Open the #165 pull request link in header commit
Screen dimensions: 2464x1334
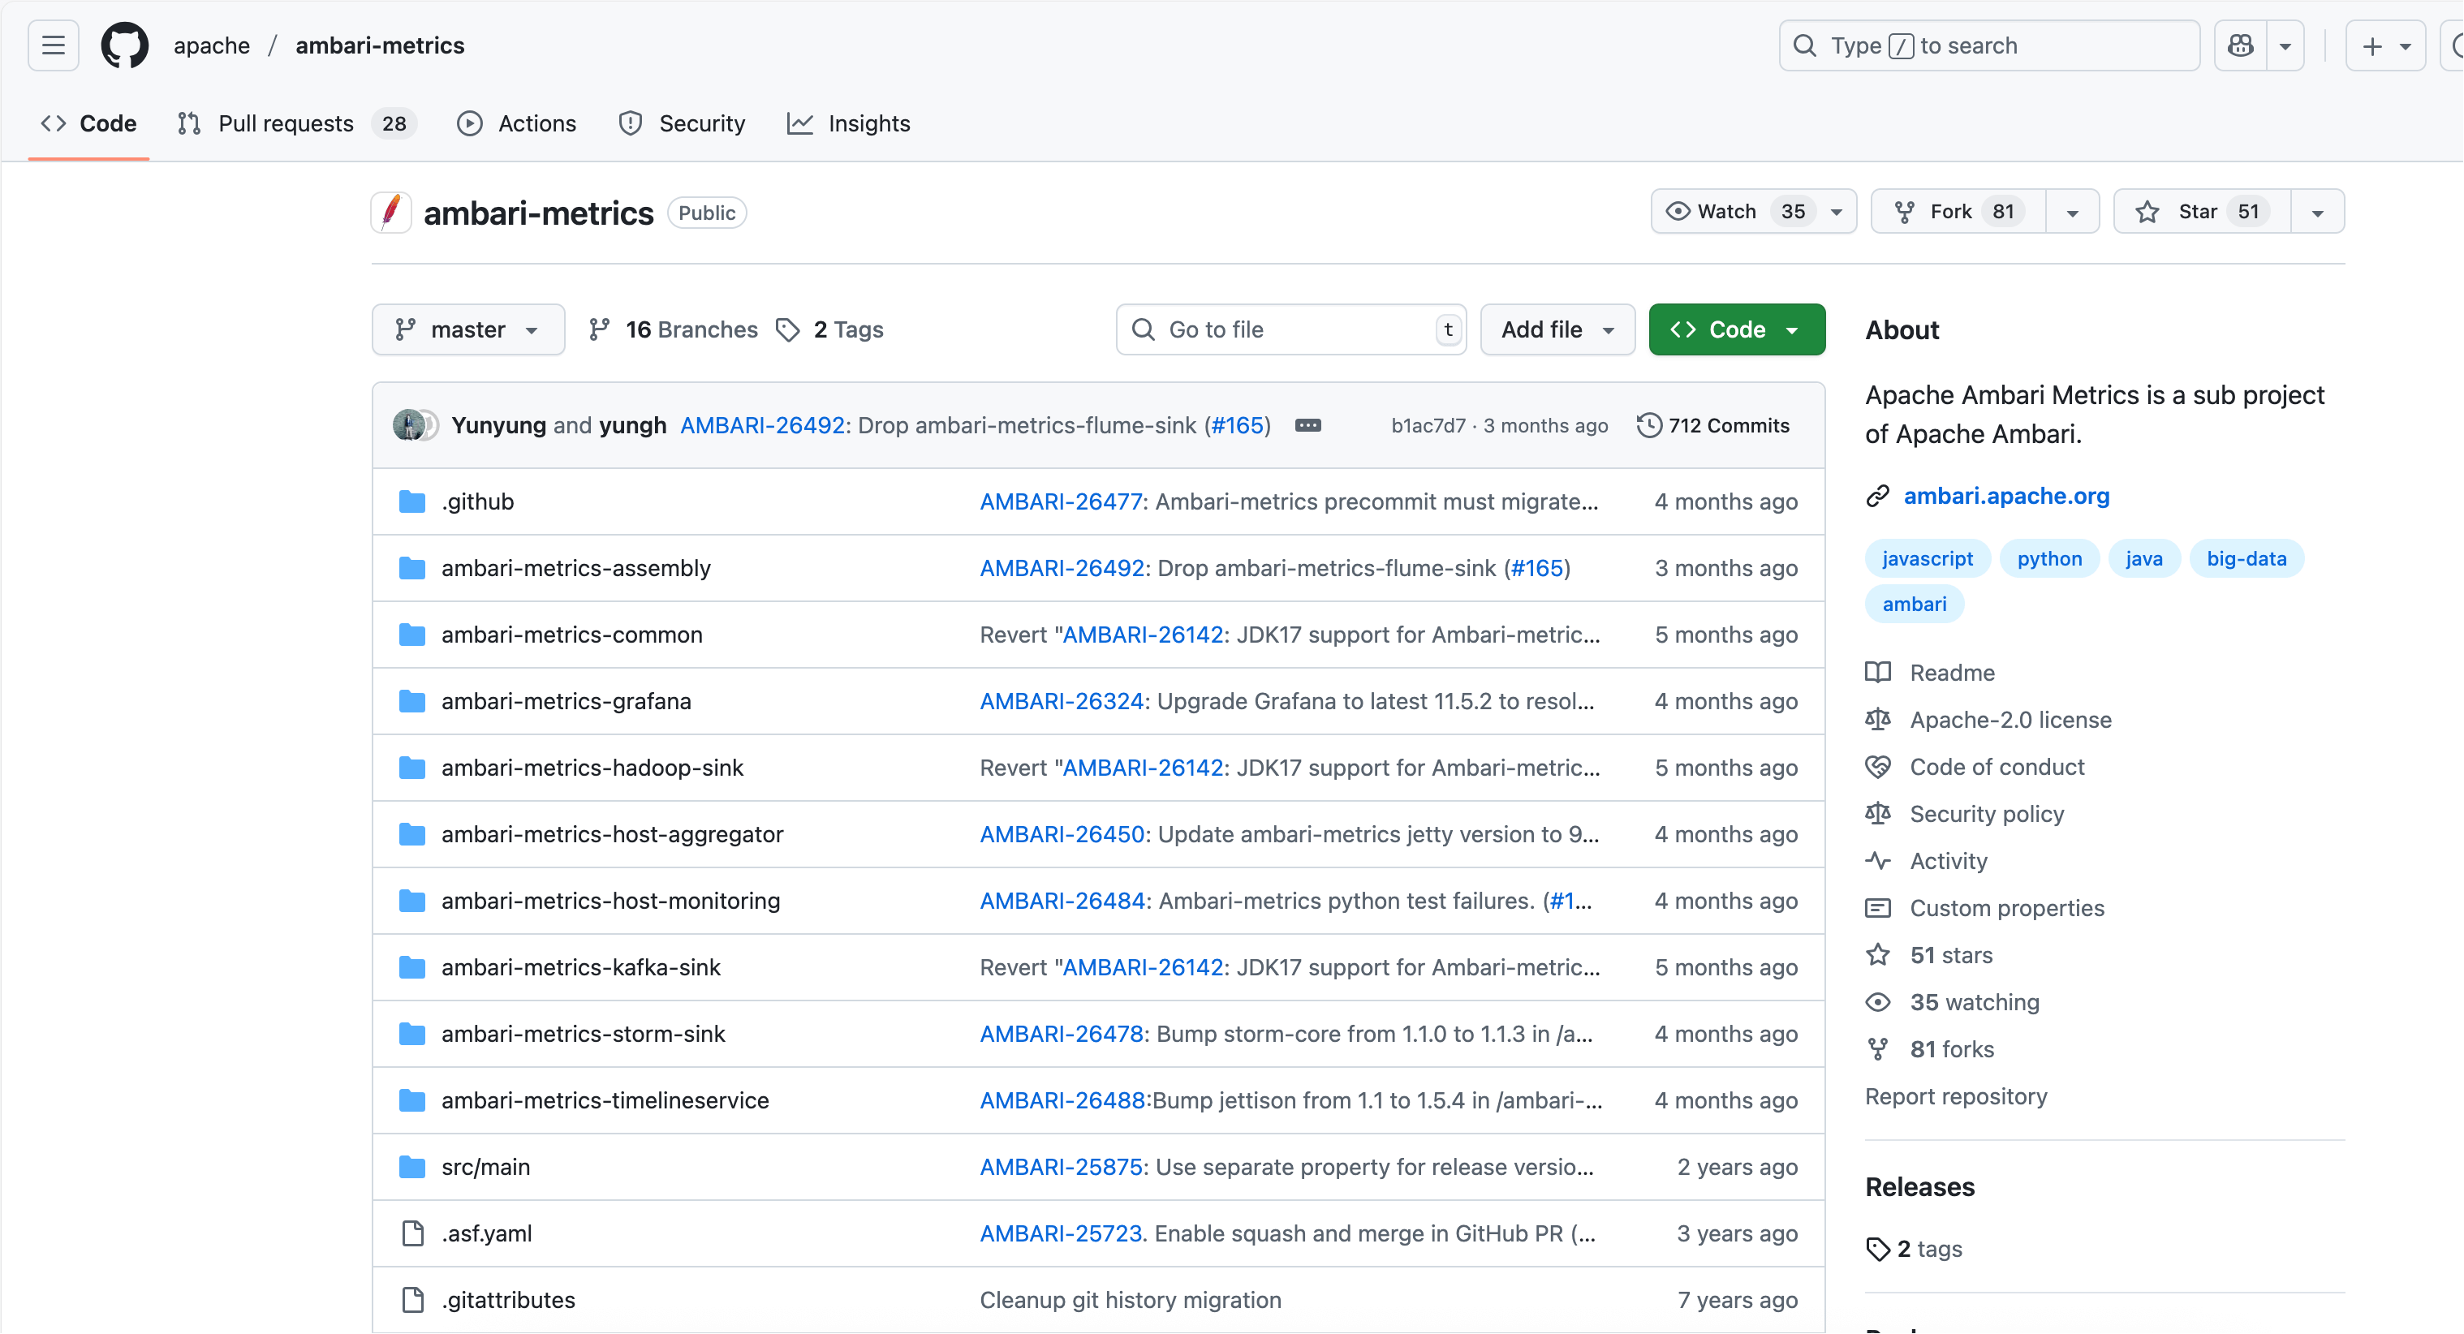point(1238,424)
